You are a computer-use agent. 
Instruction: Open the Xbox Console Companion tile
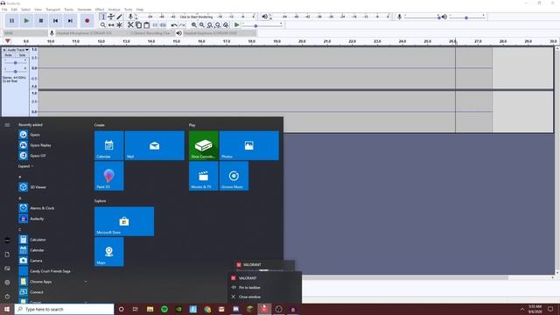[204, 145]
